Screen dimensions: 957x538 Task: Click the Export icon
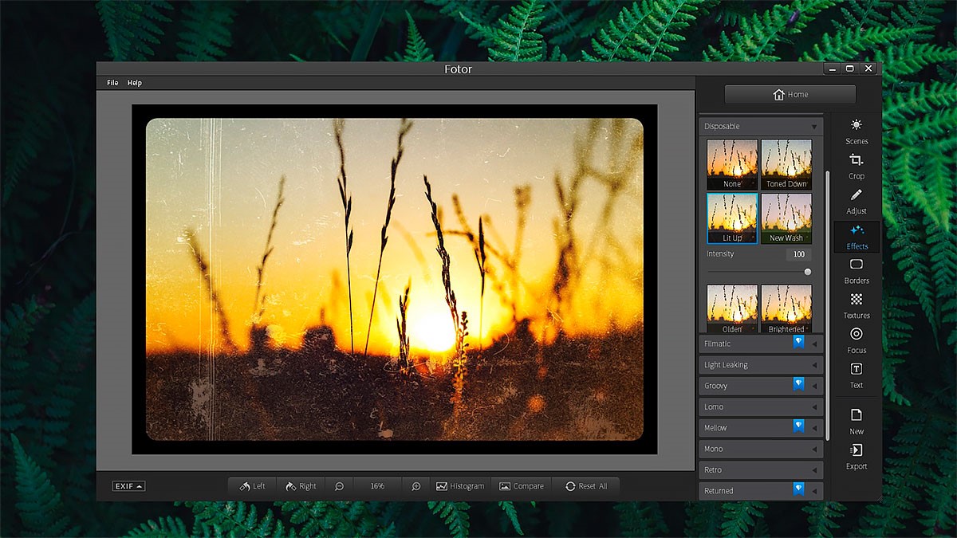(856, 456)
